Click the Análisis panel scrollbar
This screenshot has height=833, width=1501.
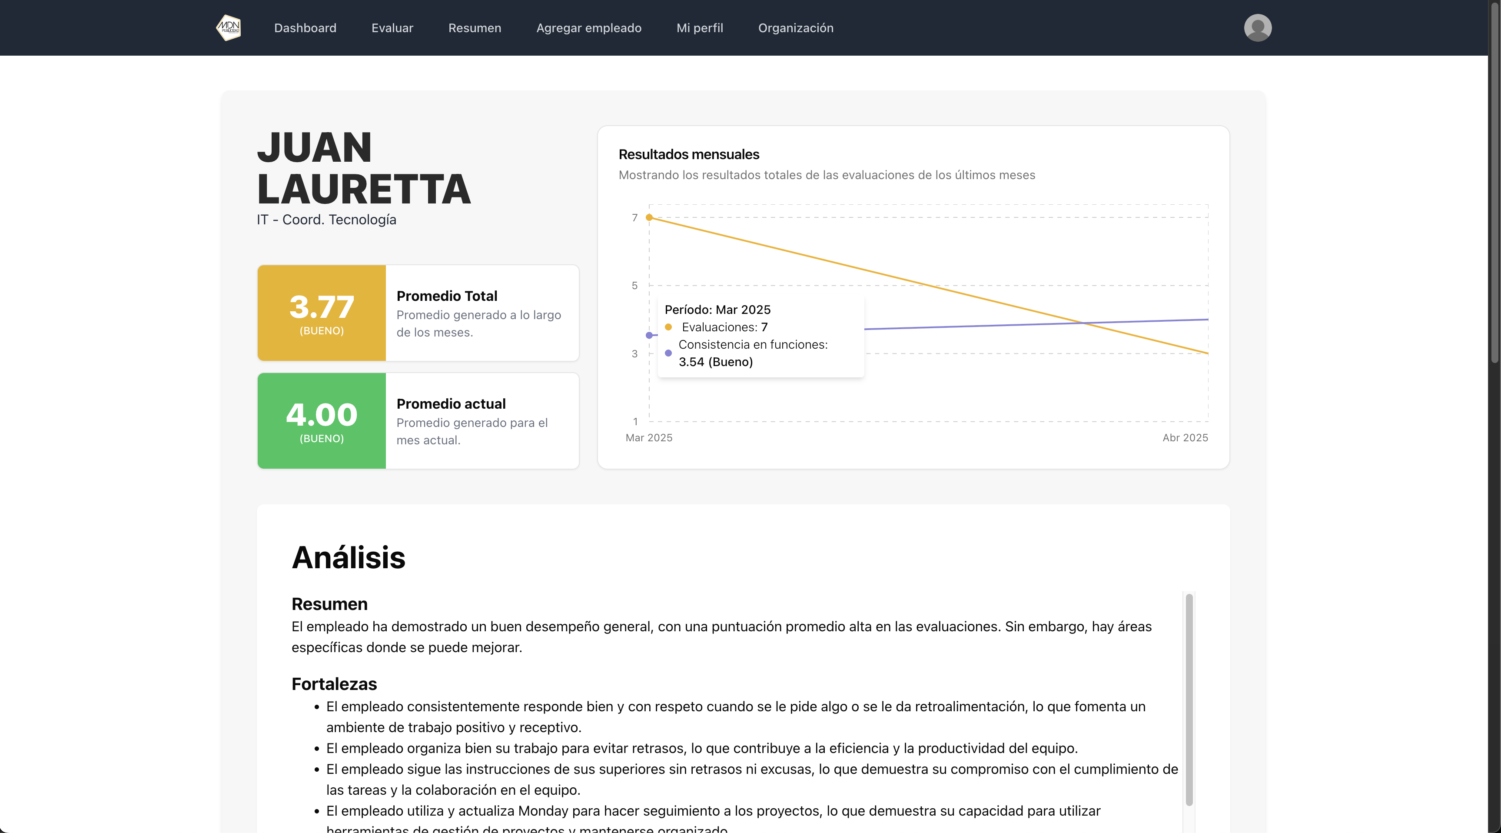(1189, 700)
